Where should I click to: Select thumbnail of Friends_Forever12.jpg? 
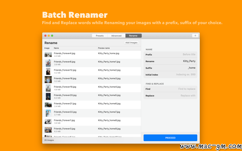click(x=48, y=71)
